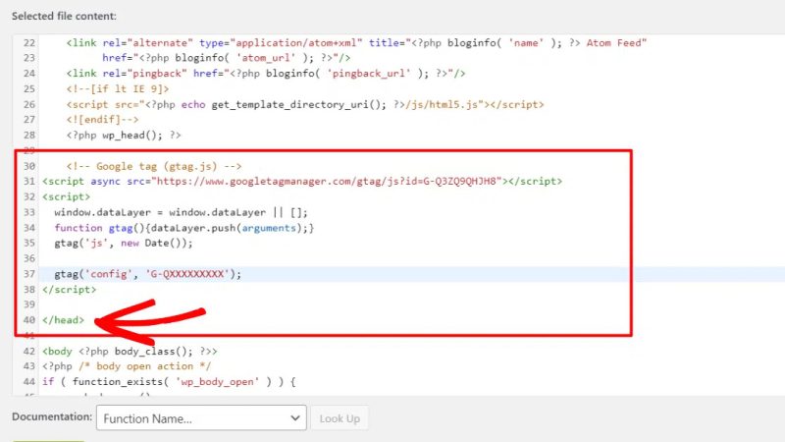This screenshot has width=785, height=442.
Task: Place cursor in googletagmanager script src line
Action: (302, 181)
